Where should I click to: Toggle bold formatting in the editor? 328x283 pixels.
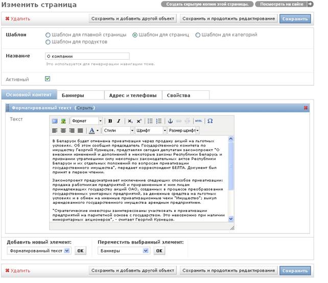point(110,121)
